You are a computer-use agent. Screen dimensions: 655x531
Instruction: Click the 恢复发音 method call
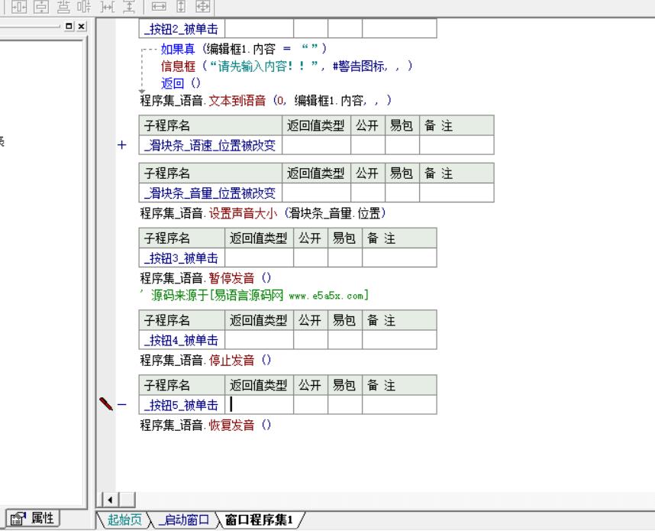pos(231,426)
